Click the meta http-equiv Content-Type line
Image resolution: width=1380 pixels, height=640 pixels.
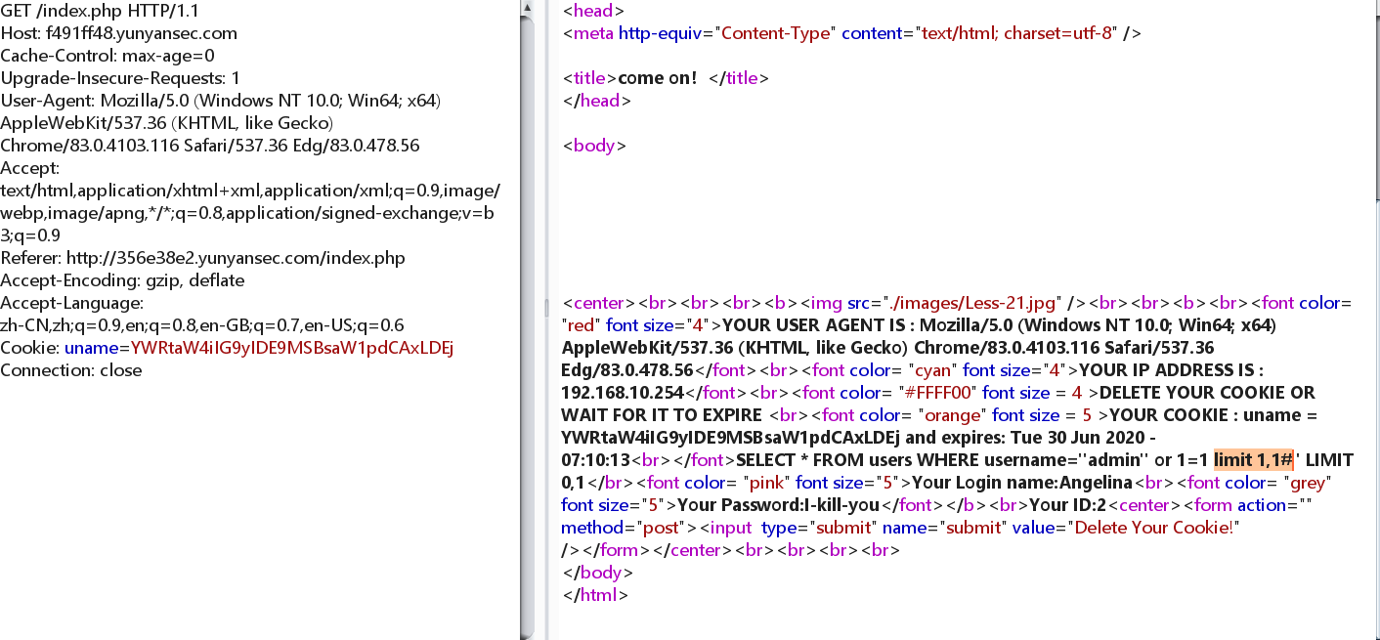pos(851,33)
